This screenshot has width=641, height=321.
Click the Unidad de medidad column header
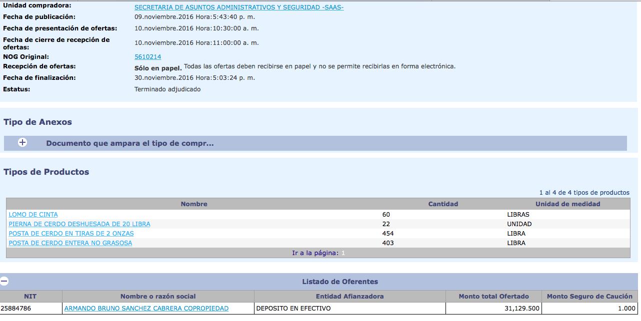(x=567, y=204)
